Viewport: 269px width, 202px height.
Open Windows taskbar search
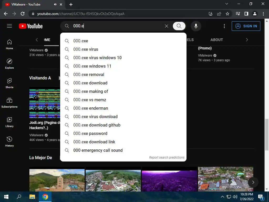pyautogui.click(x=19, y=197)
